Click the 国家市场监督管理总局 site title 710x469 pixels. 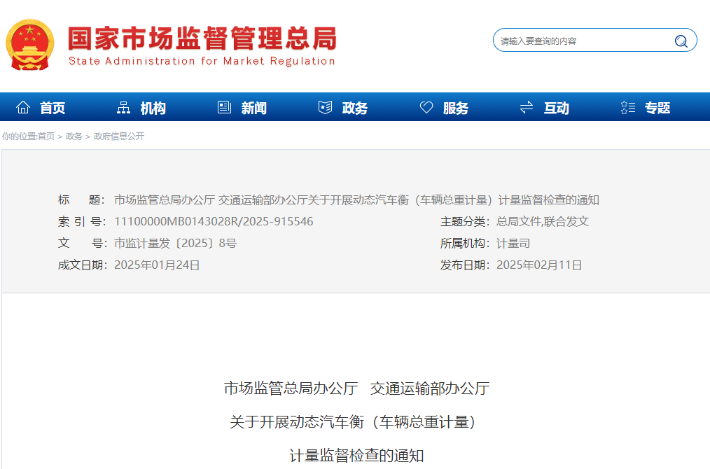coord(202,38)
